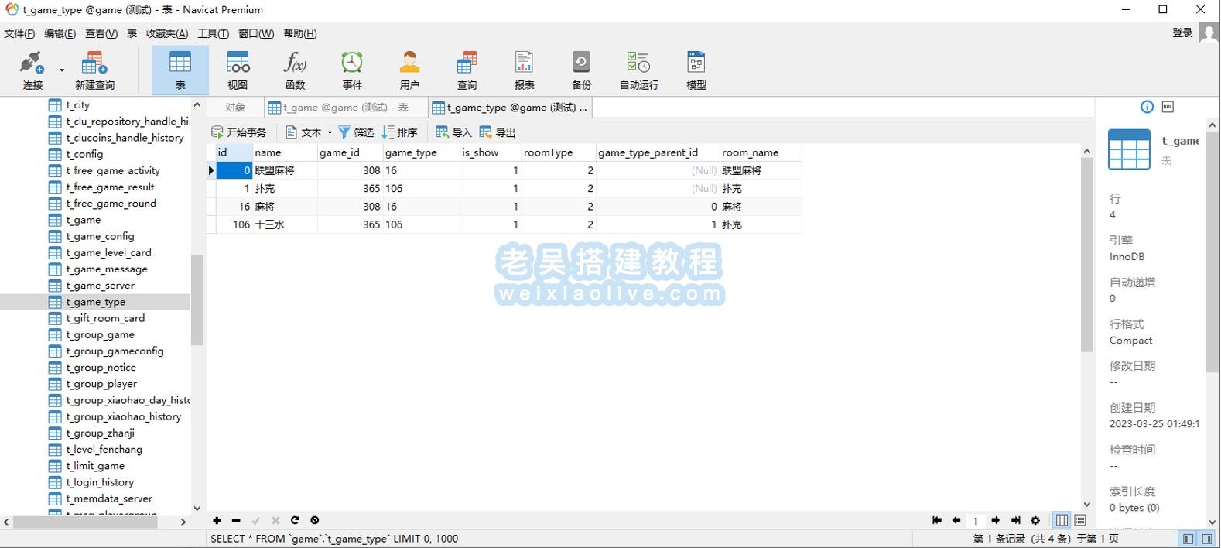This screenshot has width=1221, height=548.
Task: Switch to grid view at bottom right
Action: (x=1062, y=520)
